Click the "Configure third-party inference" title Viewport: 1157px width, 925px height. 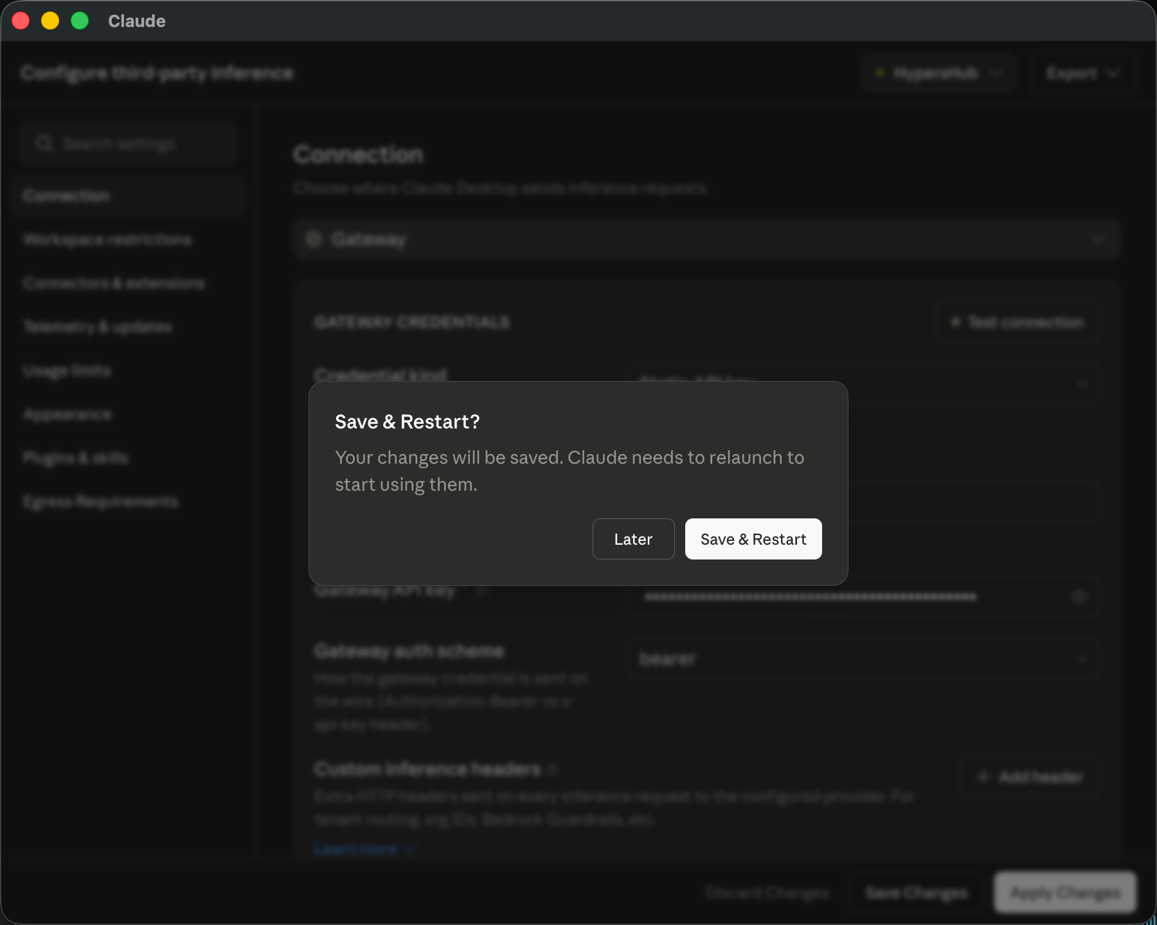pyautogui.click(x=157, y=73)
